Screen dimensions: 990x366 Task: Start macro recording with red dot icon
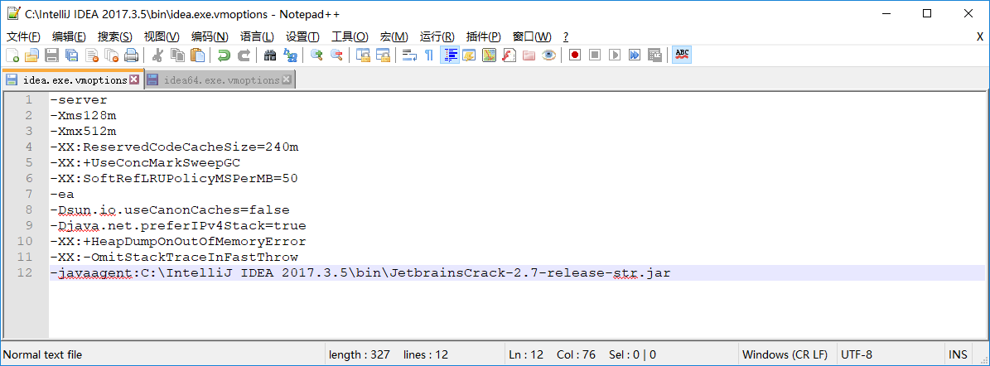575,55
